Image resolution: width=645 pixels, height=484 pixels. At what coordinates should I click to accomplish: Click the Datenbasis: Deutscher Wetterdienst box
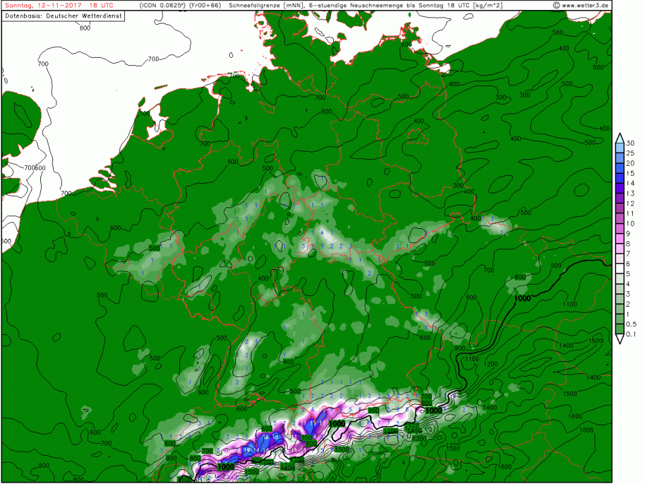click(x=62, y=15)
